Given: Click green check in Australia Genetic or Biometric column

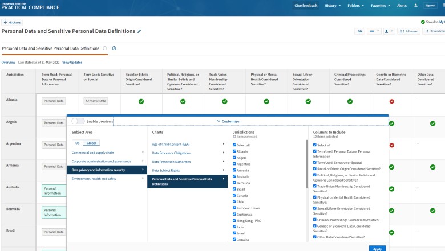Looking at the screenshot, I should (391, 189).
